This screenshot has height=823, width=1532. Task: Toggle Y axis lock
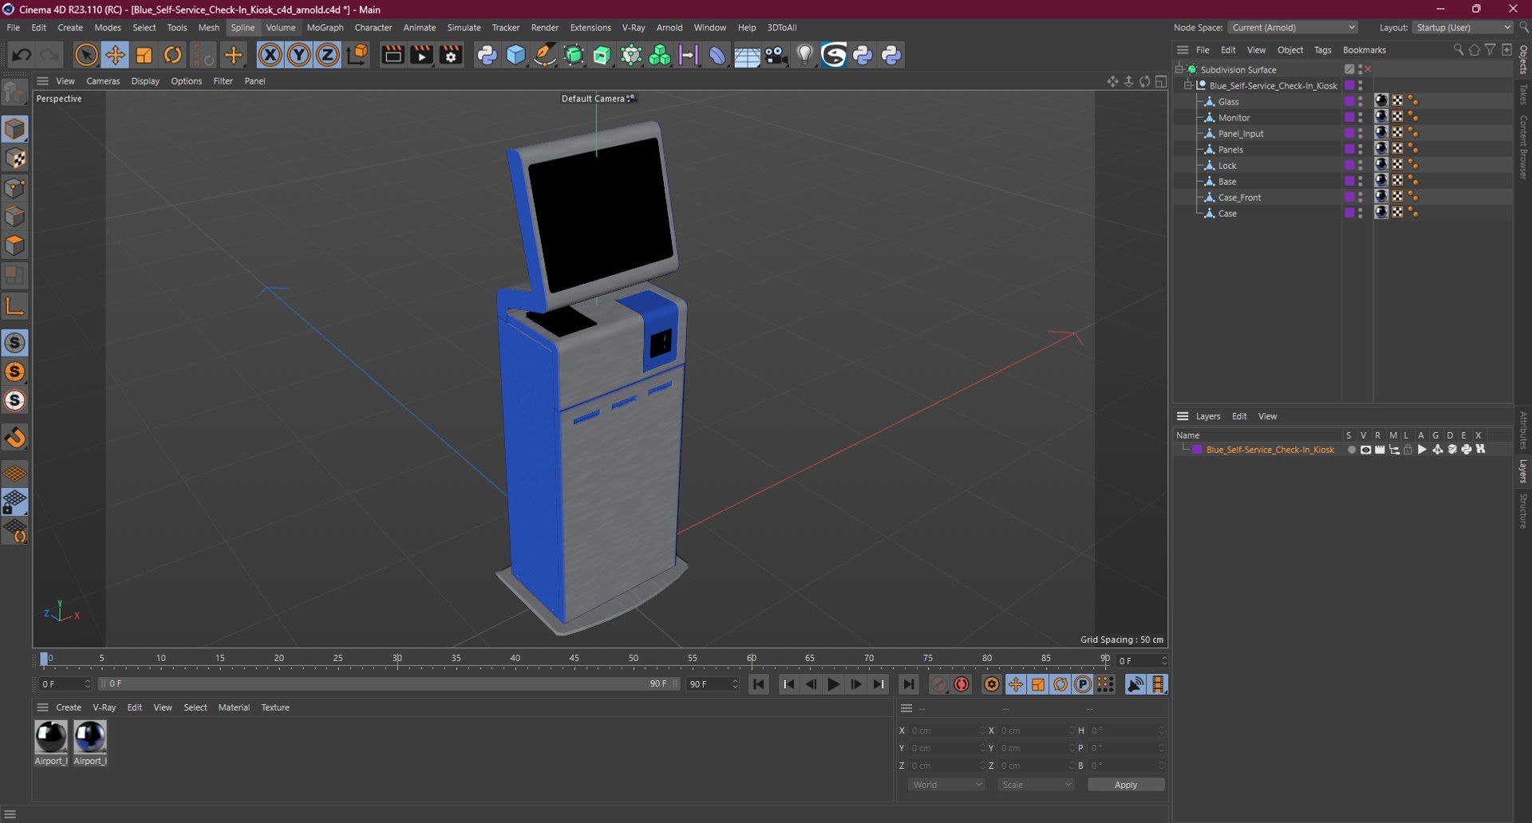click(x=299, y=55)
